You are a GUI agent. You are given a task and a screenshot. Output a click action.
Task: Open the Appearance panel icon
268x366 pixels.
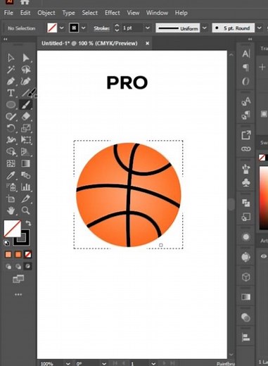point(246,237)
